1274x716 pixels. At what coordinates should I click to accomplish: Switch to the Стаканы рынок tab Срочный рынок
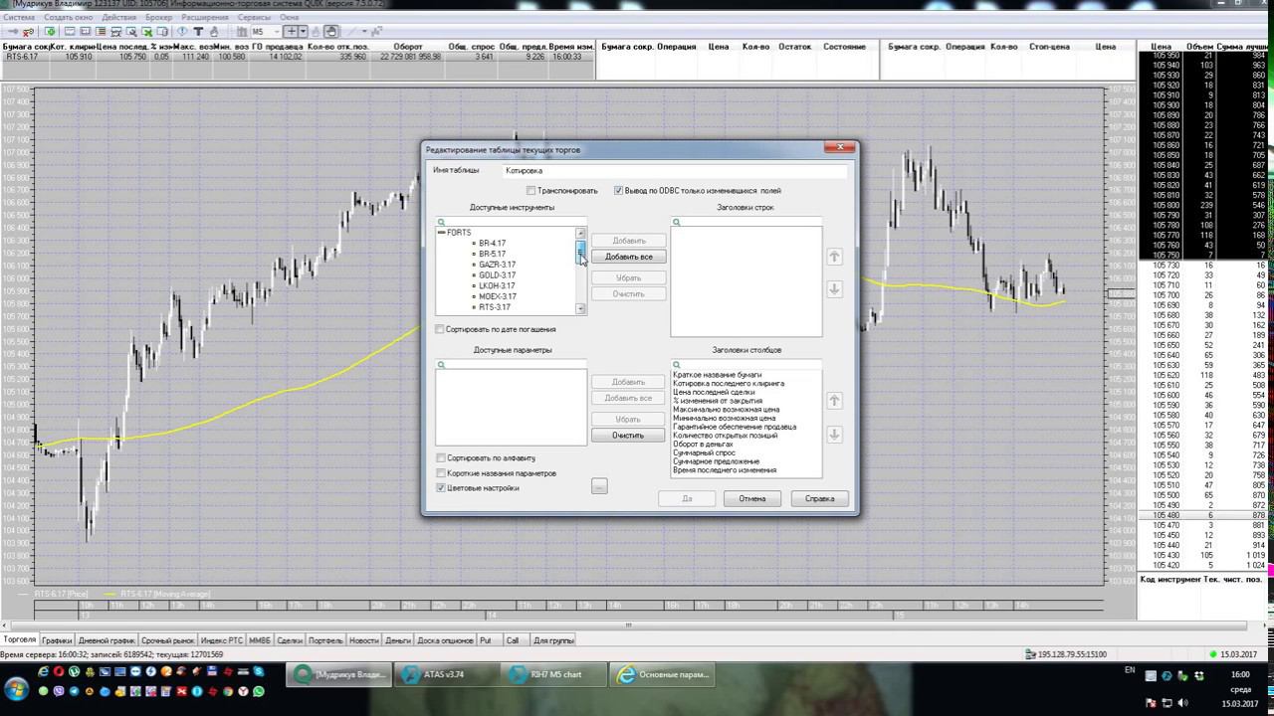coord(167,640)
